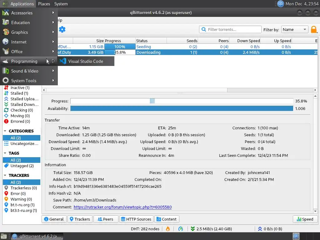The height and width of the screenshot is (240, 320).
Task: Open the Sound & Video submenu
Action: [29, 71]
